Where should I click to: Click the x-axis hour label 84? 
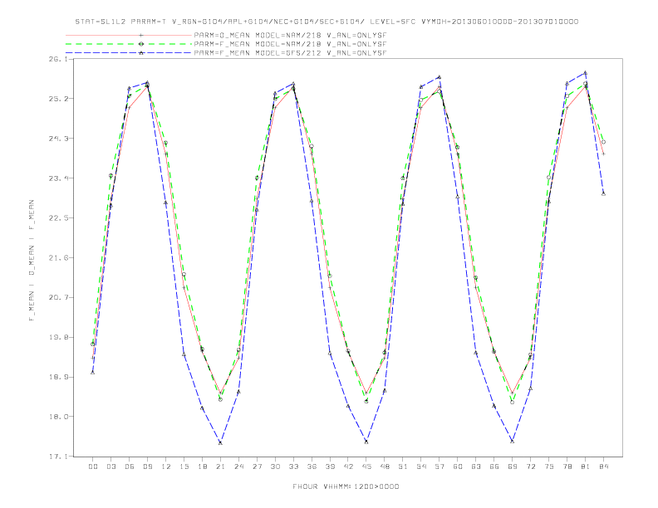pyautogui.click(x=603, y=466)
